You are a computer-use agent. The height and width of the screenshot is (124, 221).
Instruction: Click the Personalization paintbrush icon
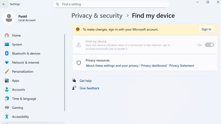pos(7,72)
